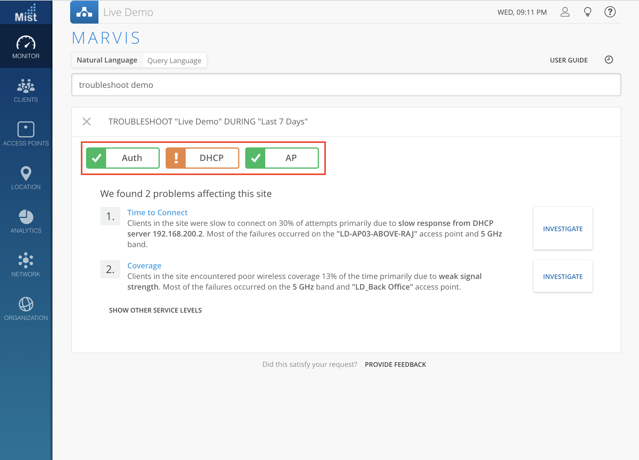Select the Auth status category

click(x=123, y=158)
